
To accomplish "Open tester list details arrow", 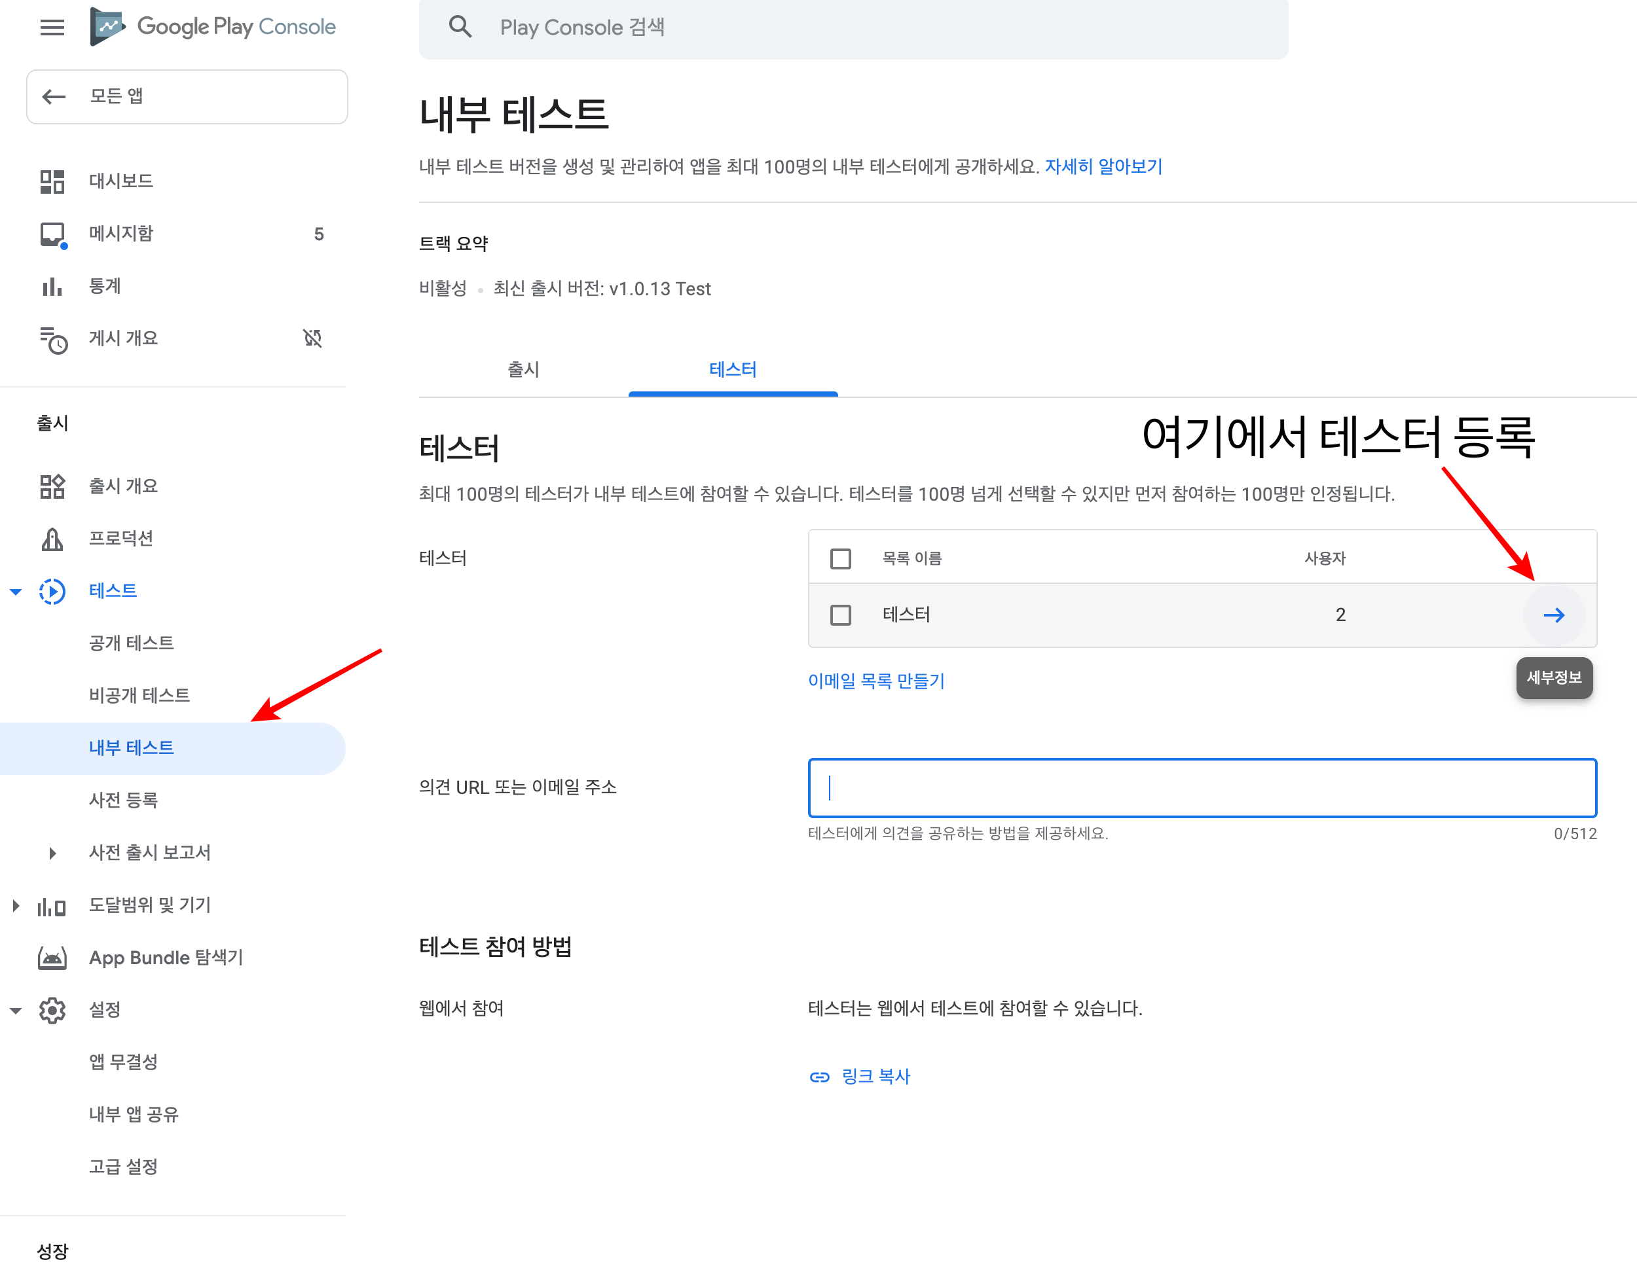I will pyautogui.click(x=1554, y=615).
